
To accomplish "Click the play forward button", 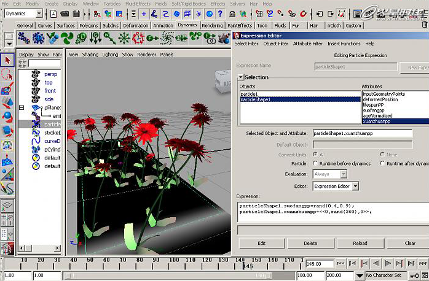I will [x=388, y=264].
